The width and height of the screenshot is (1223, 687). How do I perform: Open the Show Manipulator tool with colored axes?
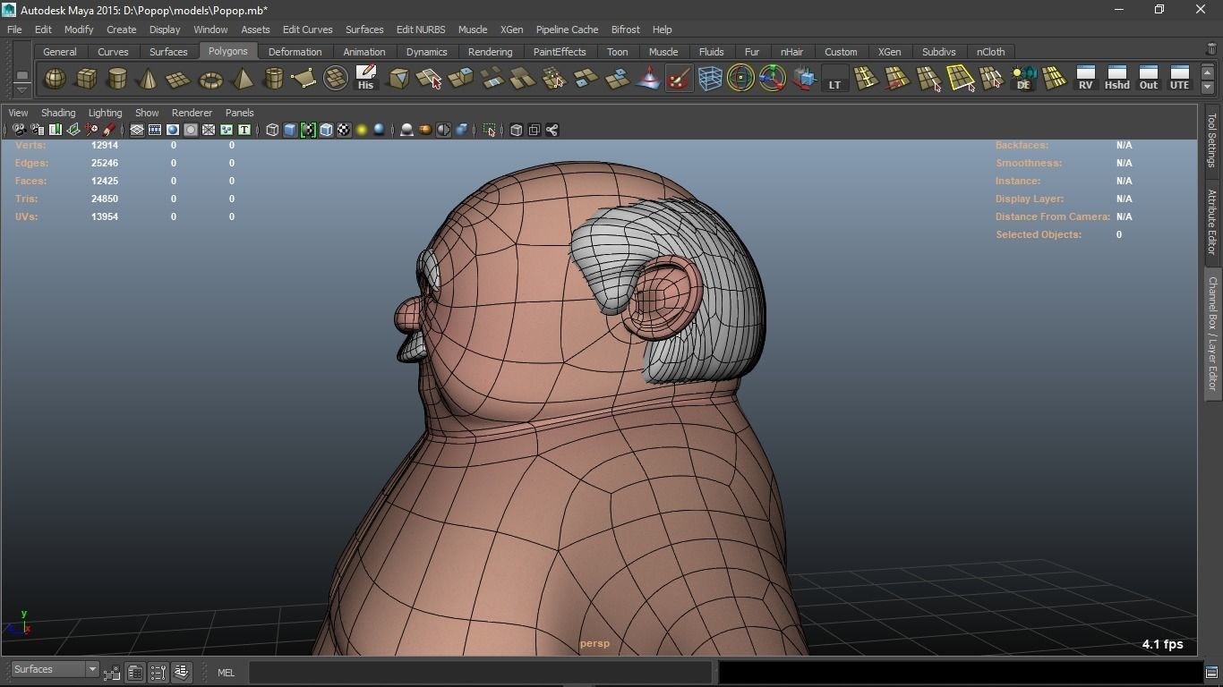[x=772, y=79]
